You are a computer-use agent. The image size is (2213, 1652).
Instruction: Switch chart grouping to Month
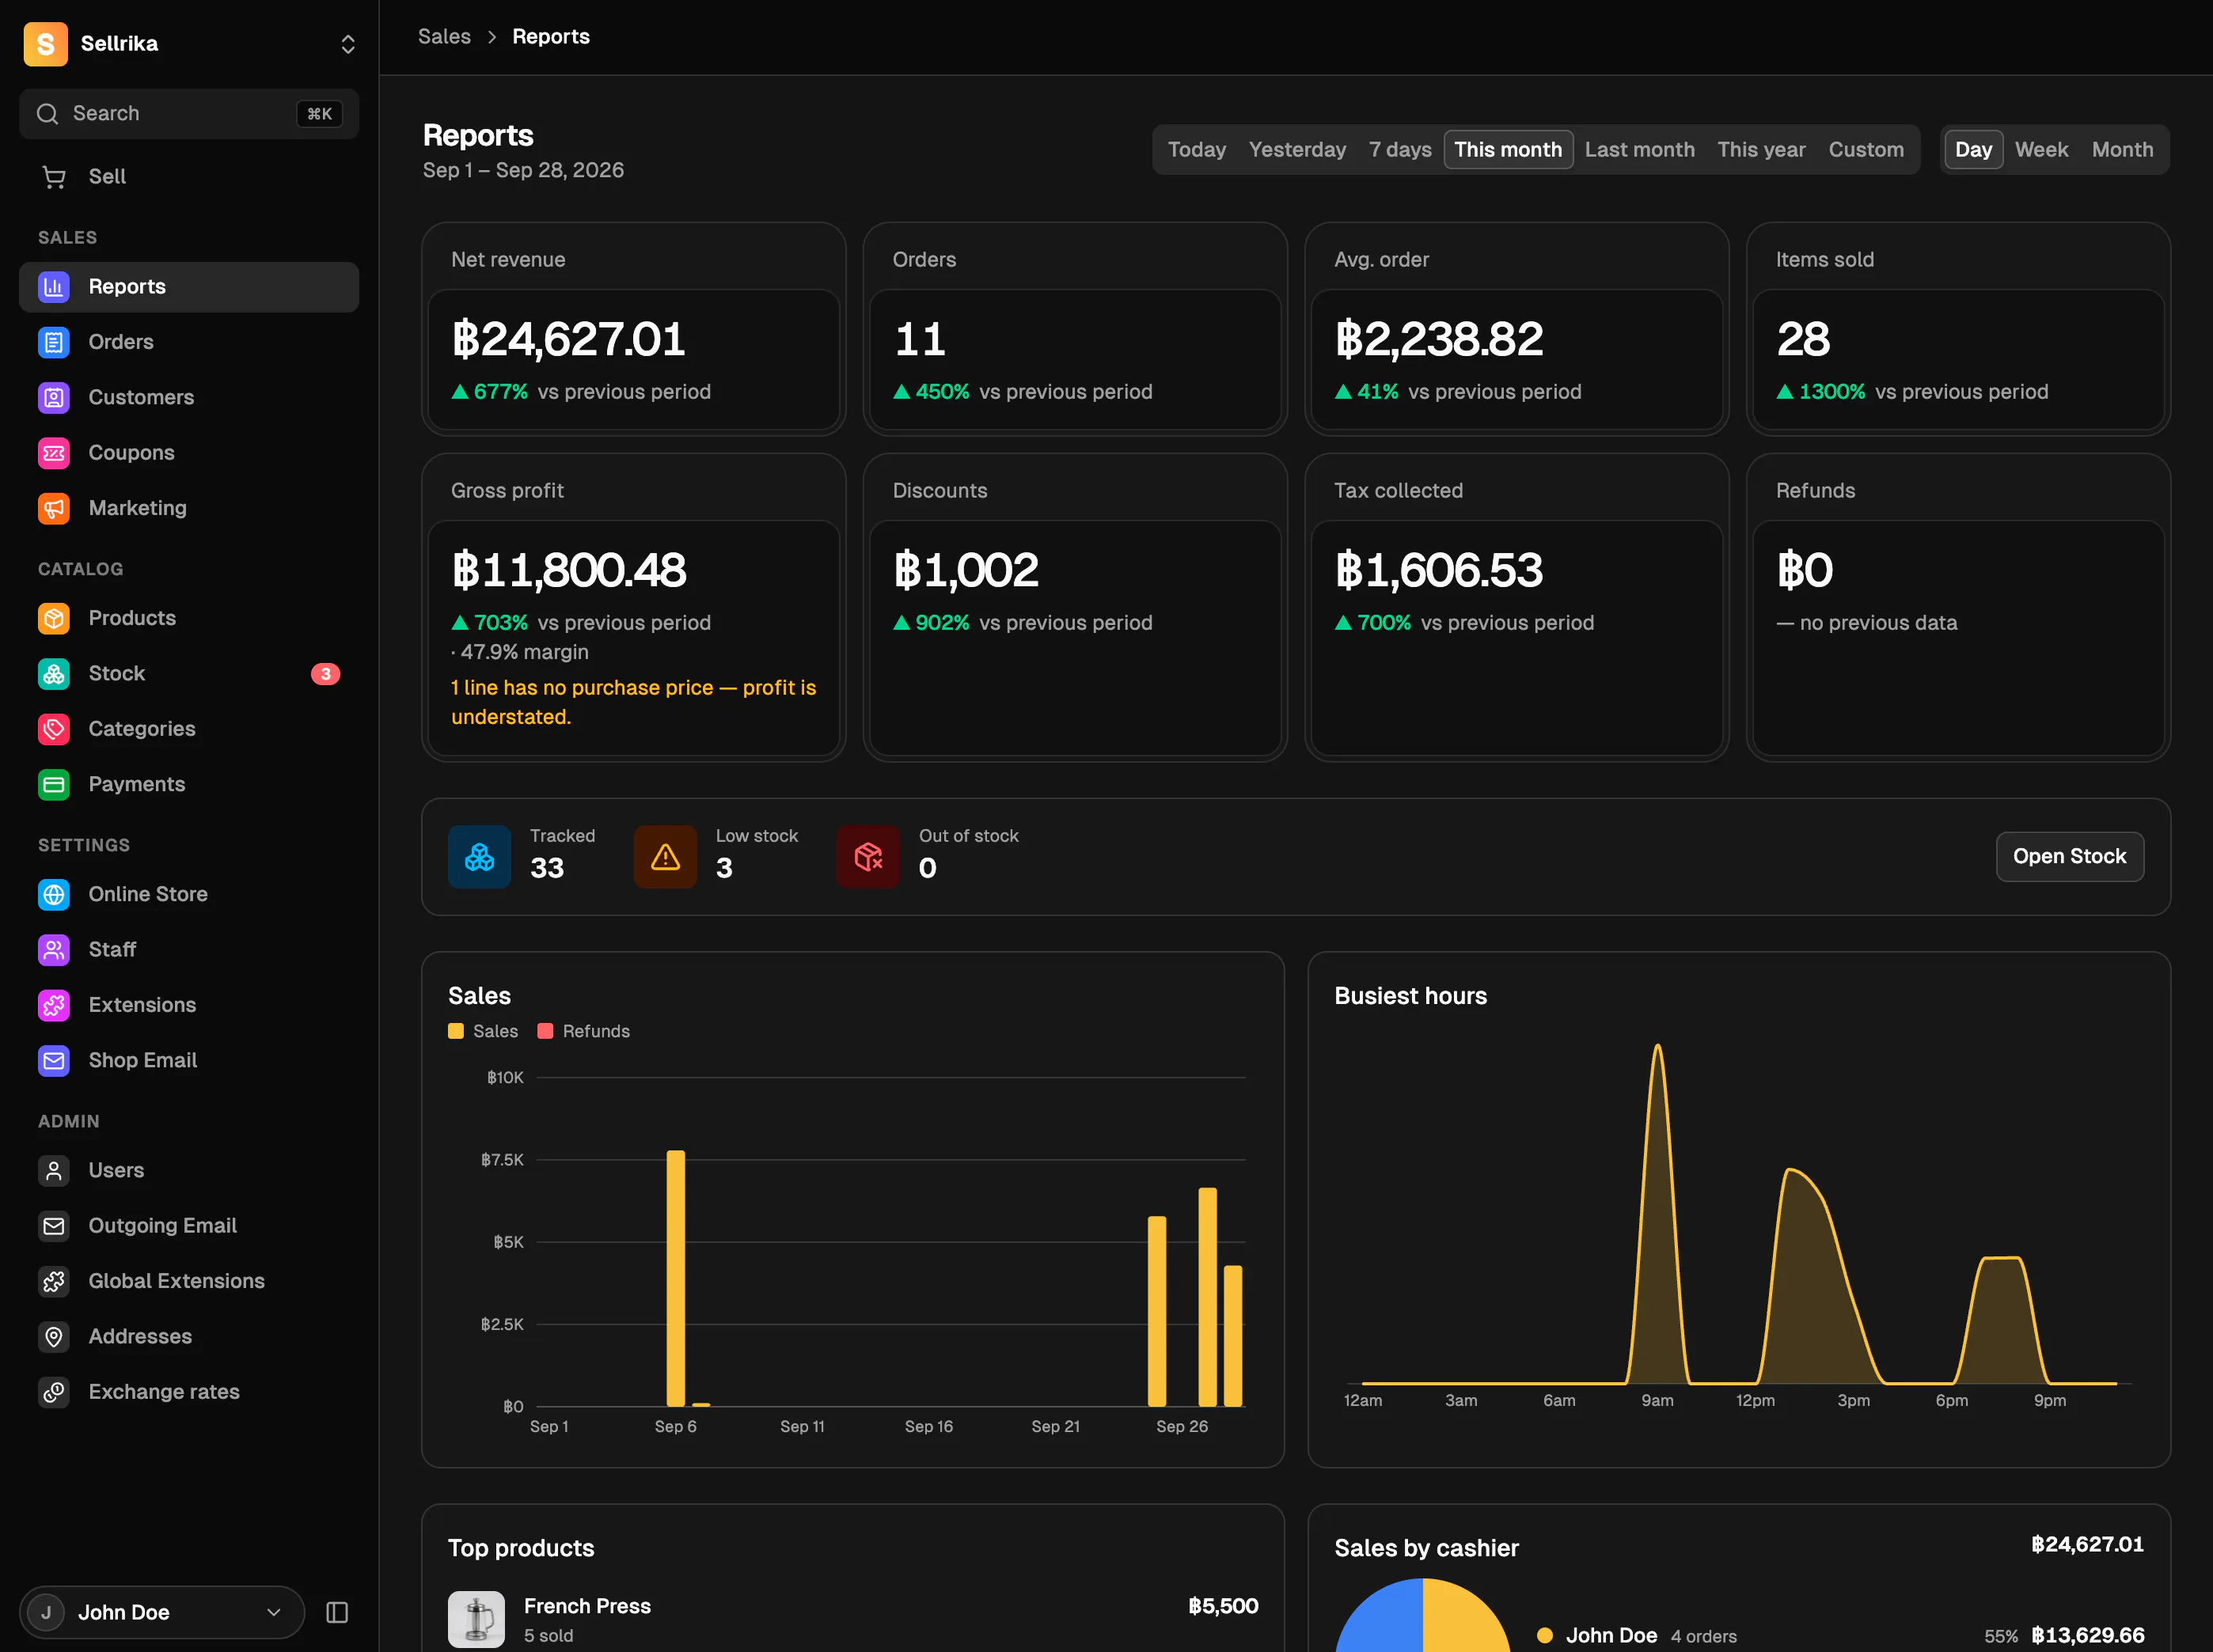click(2122, 150)
